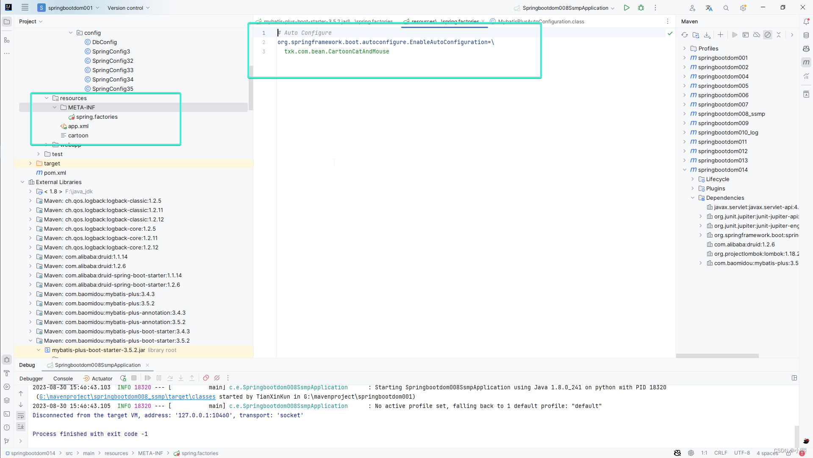Open View Breakpoints icon

tap(206, 378)
